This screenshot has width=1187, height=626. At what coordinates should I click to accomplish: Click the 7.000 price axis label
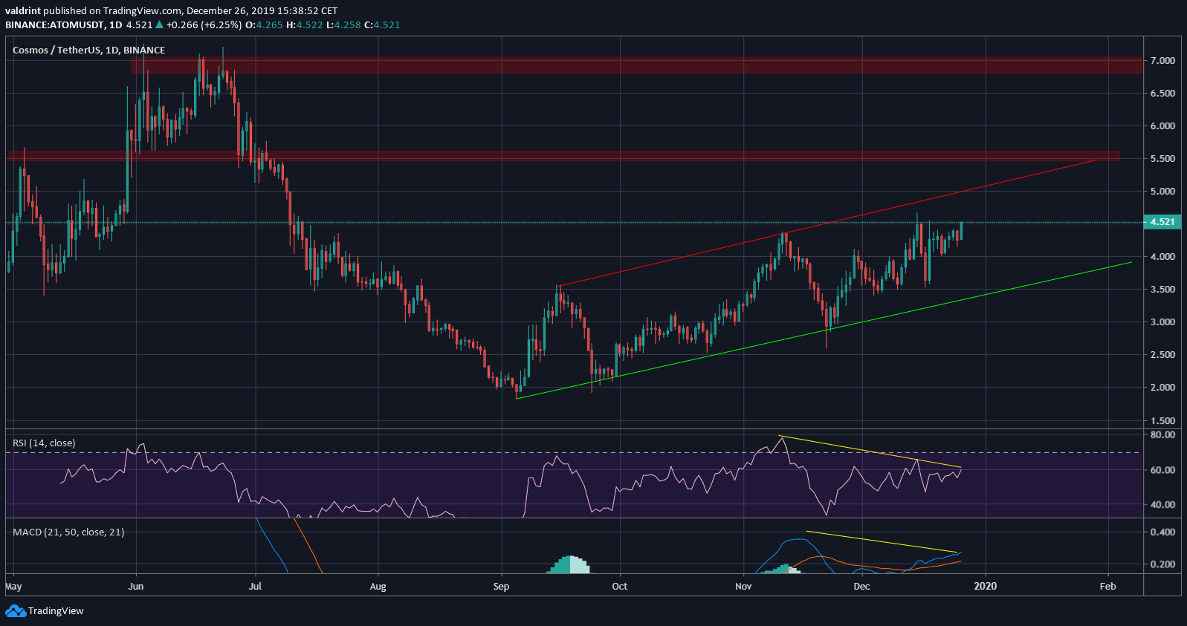(1162, 60)
